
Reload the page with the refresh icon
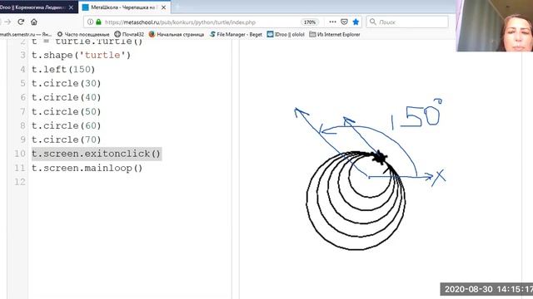(21, 22)
